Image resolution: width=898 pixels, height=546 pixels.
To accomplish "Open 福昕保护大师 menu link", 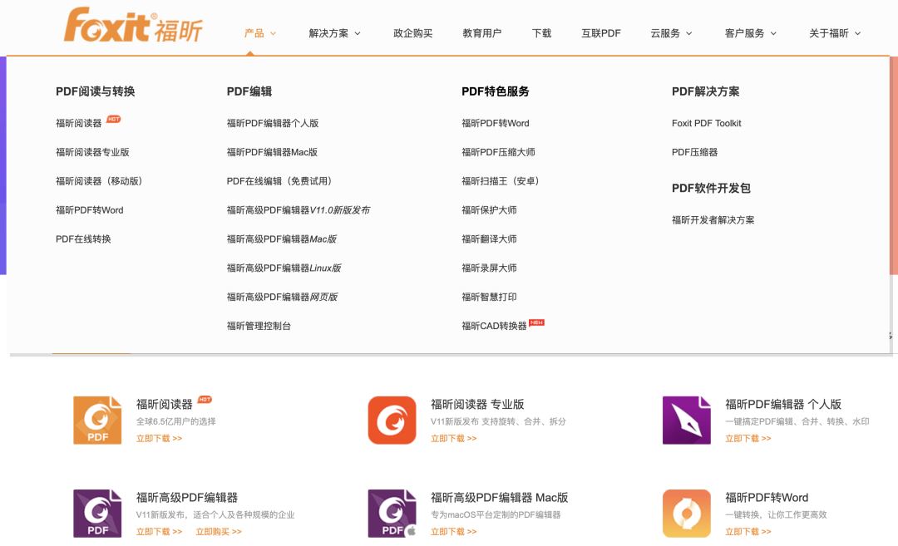I will 489,210.
